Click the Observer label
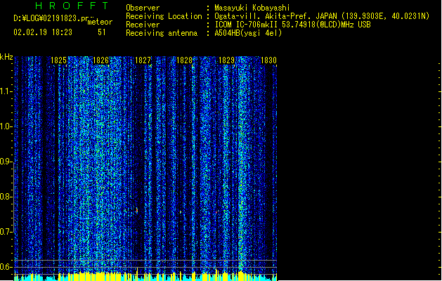The width and height of the screenshot is (442, 281). 143,8
